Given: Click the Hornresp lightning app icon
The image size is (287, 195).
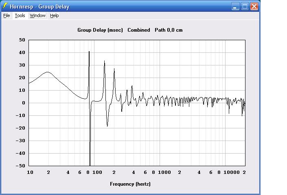Looking at the screenshot, I should point(5,6).
